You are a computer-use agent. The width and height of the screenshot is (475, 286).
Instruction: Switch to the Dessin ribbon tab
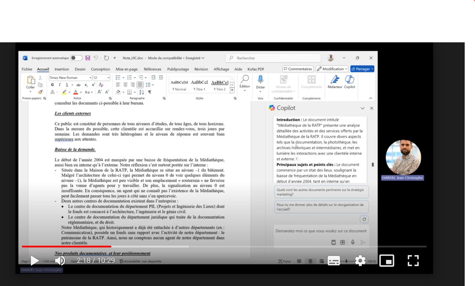click(80, 69)
